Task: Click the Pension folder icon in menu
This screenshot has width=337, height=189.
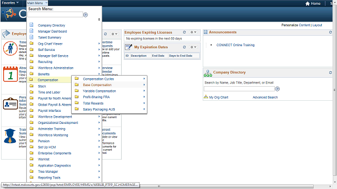Action: point(32,141)
